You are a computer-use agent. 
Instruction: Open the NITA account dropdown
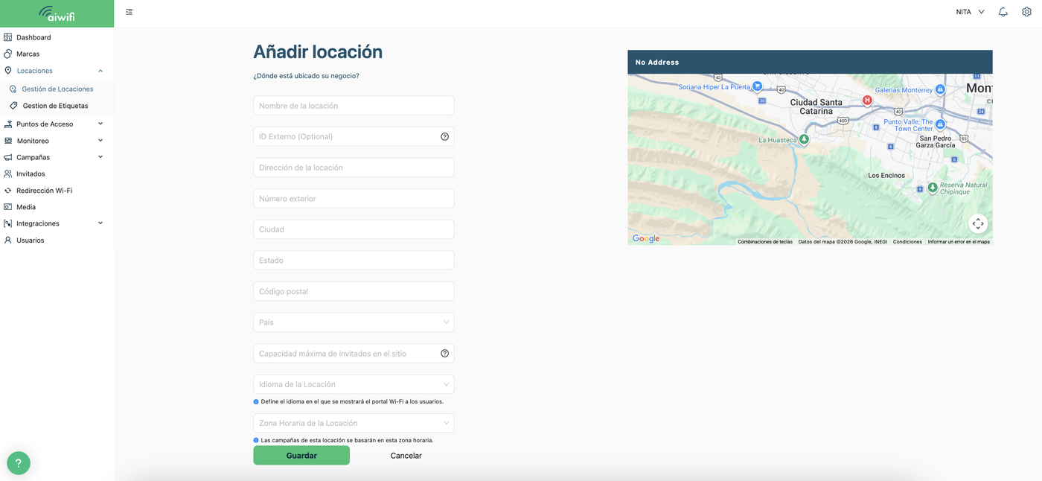point(970,12)
